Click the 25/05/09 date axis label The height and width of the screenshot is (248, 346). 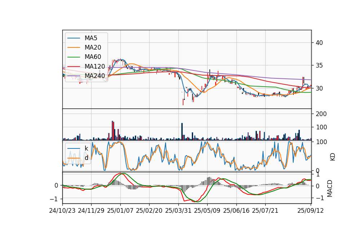pyautogui.click(x=207, y=211)
